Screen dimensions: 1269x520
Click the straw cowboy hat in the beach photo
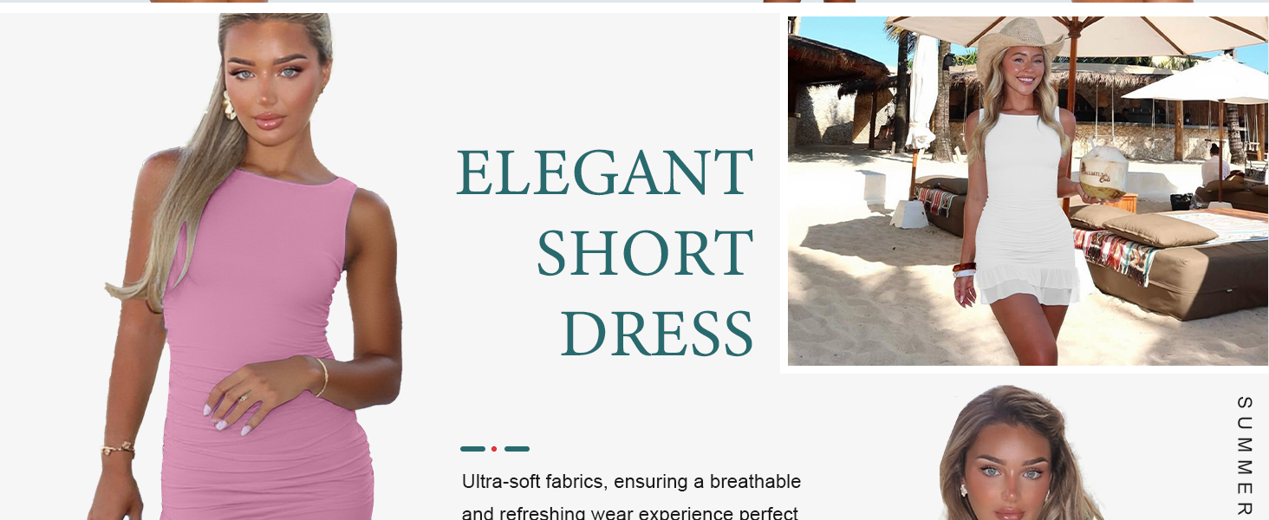(x=1019, y=39)
